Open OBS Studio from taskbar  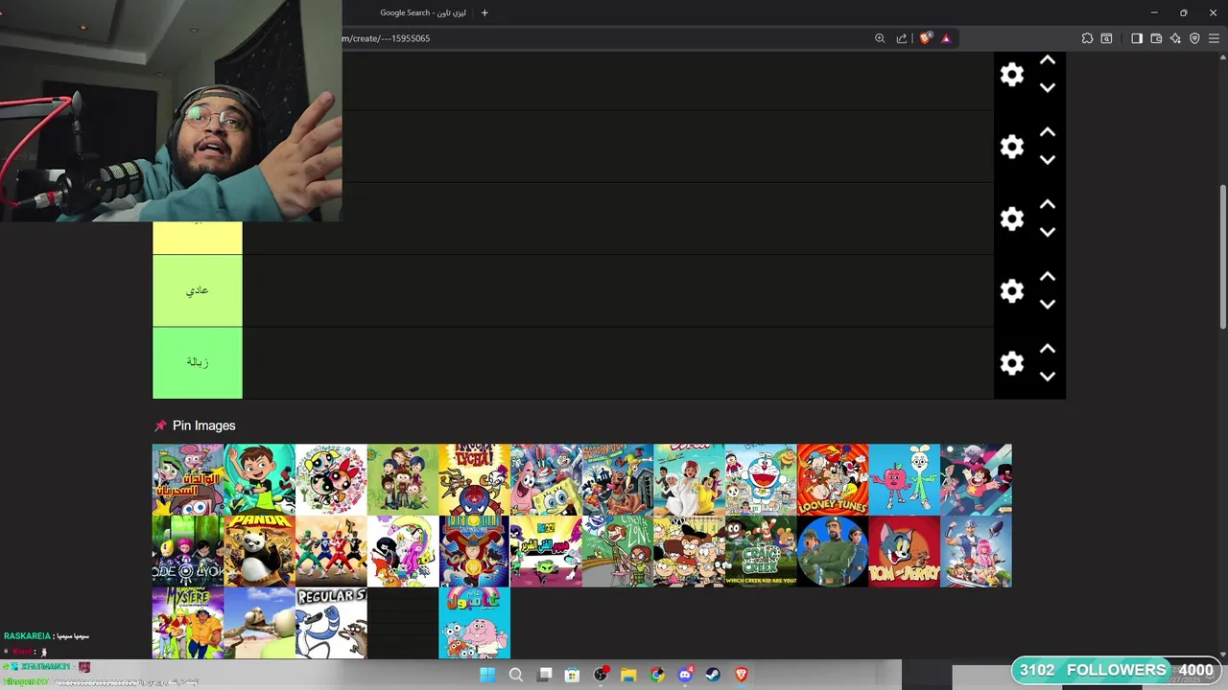(x=601, y=675)
